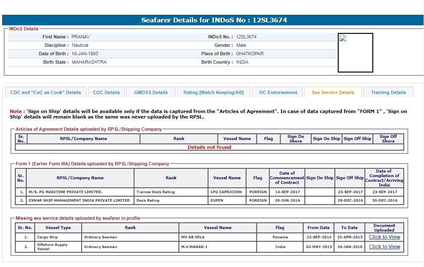The width and height of the screenshot is (424, 267).
Task: Click the INDoS No. value 12SL3674
Action: (x=246, y=37)
